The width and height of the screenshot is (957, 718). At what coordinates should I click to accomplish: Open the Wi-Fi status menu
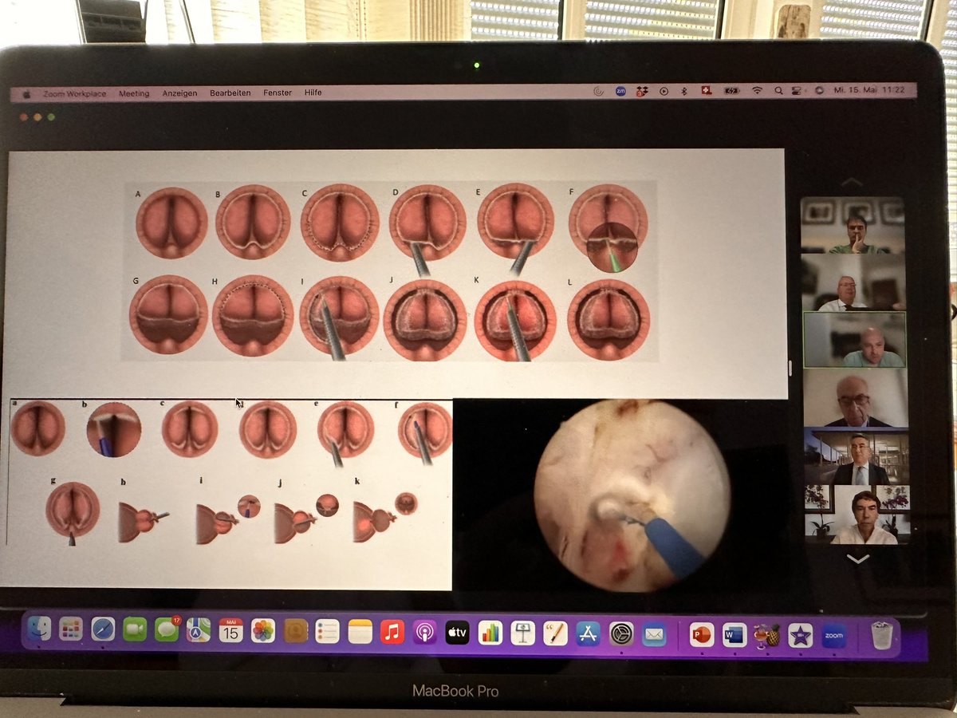click(x=756, y=91)
